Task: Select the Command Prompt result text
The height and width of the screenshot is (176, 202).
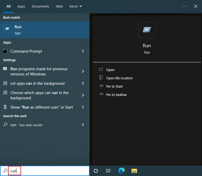Action: 26,51
